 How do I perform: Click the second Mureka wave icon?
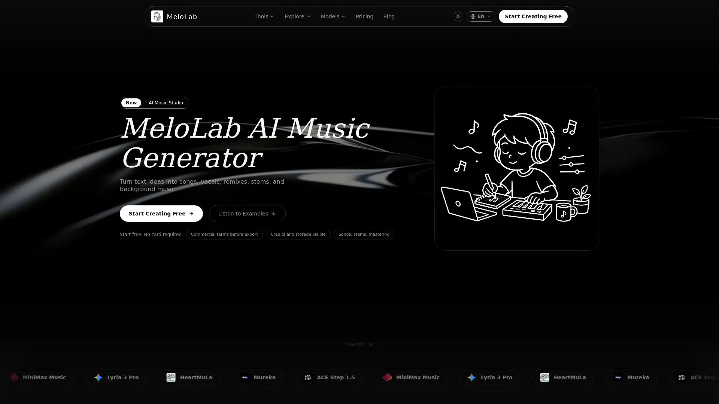(618, 377)
